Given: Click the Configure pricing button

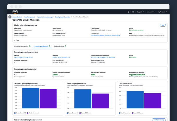Looking at the screenshot, I should [x=159, y=120].
